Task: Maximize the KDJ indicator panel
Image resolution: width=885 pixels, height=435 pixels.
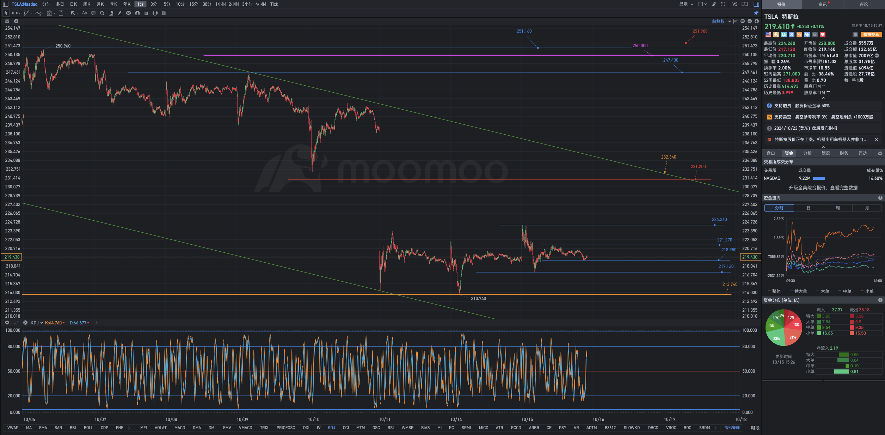Action: coord(16,323)
